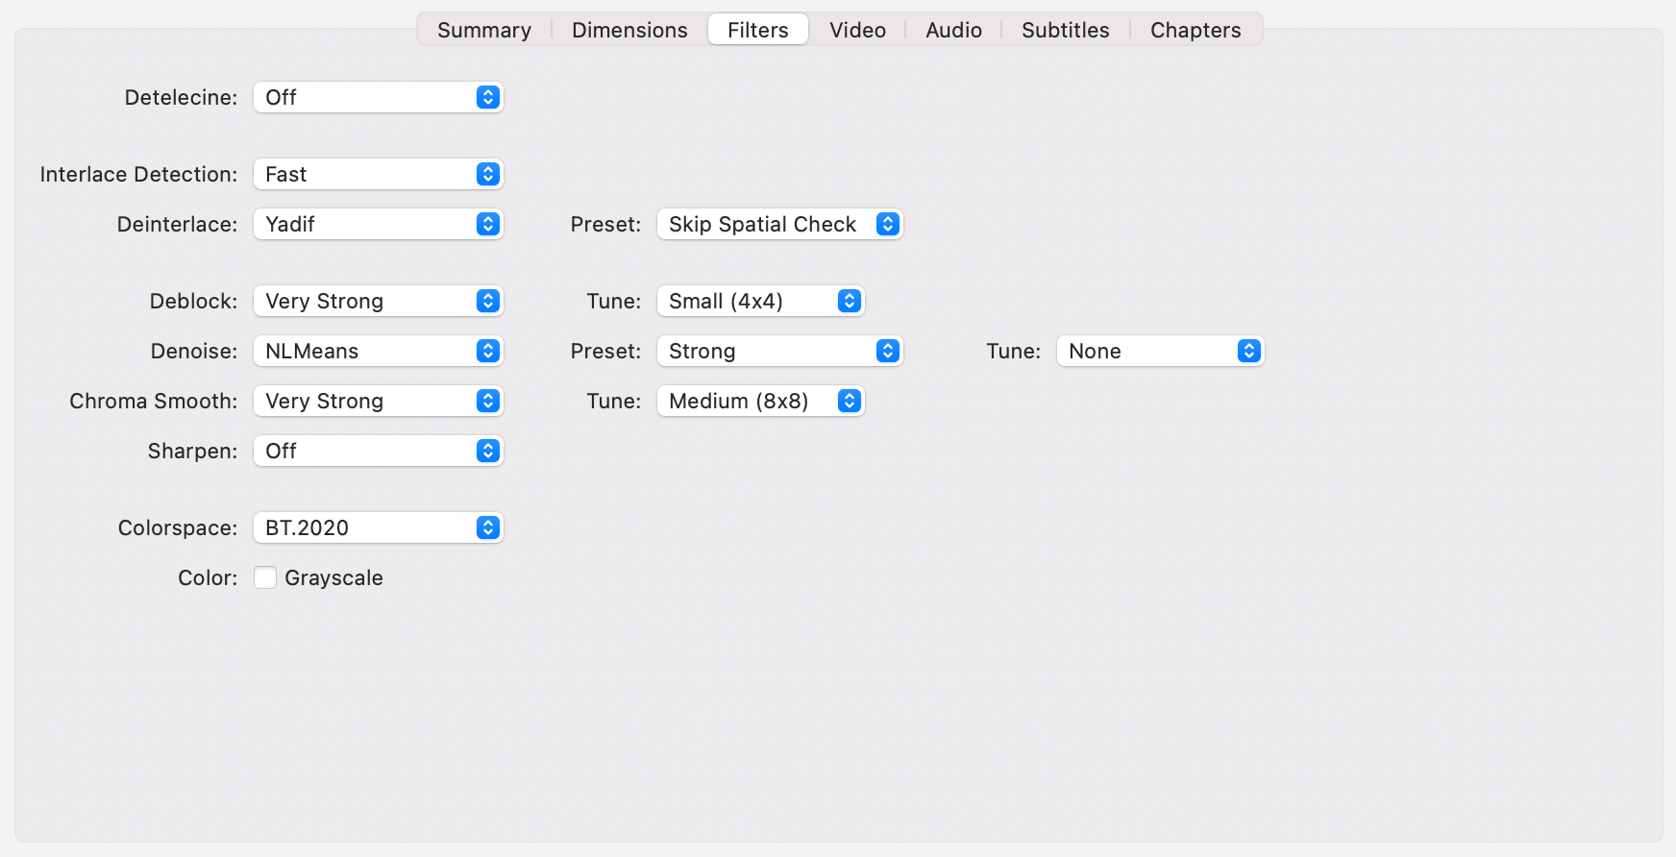The height and width of the screenshot is (857, 1676).
Task: Open the Video tab
Action: (x=858, y=30)
